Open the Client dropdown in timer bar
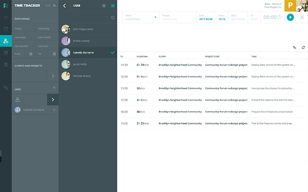The image size is (308, 192). click(x=141, y=17)
